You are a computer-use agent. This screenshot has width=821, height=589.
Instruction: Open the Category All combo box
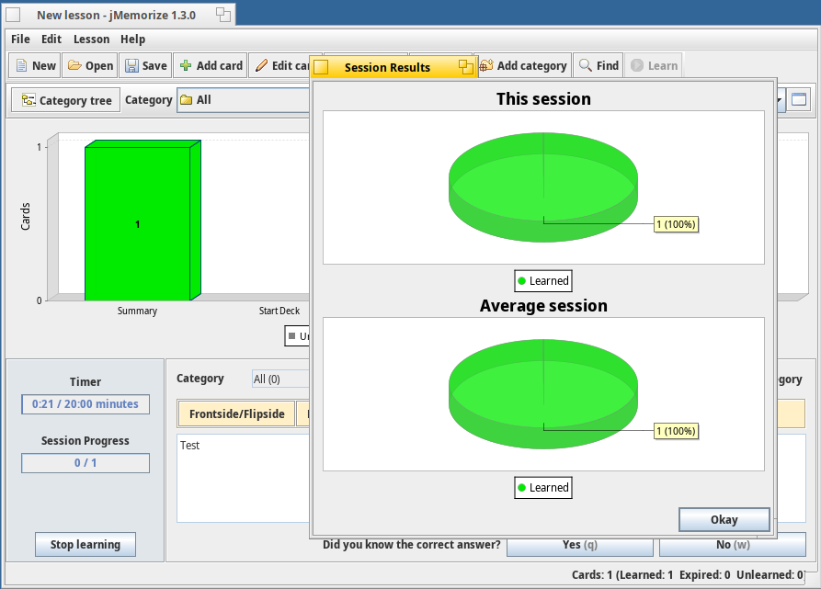click(244, 100)
